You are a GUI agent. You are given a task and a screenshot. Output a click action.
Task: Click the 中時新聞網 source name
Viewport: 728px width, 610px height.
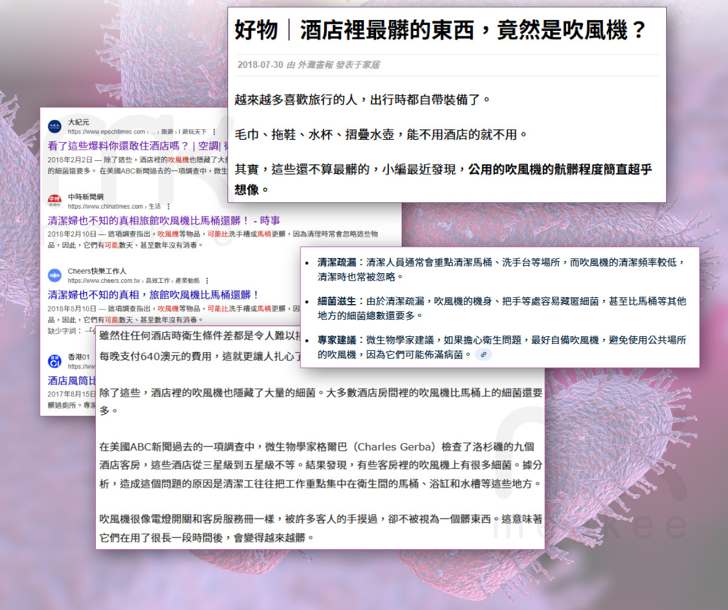click(x=86, y=197)
